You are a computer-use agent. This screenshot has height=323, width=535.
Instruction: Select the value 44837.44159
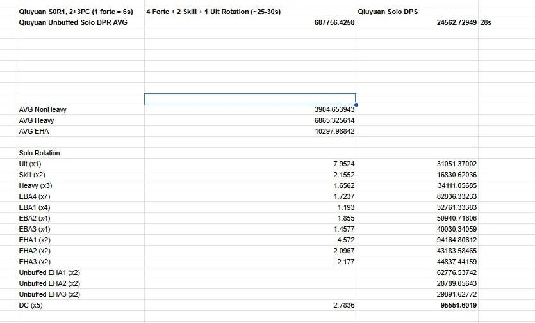[x=457, y=262]
